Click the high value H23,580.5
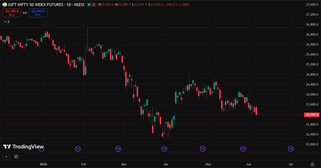This screenshot has height=168, width=321. pos(123,5)
